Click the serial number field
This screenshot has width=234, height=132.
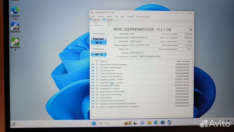(144, 38)
